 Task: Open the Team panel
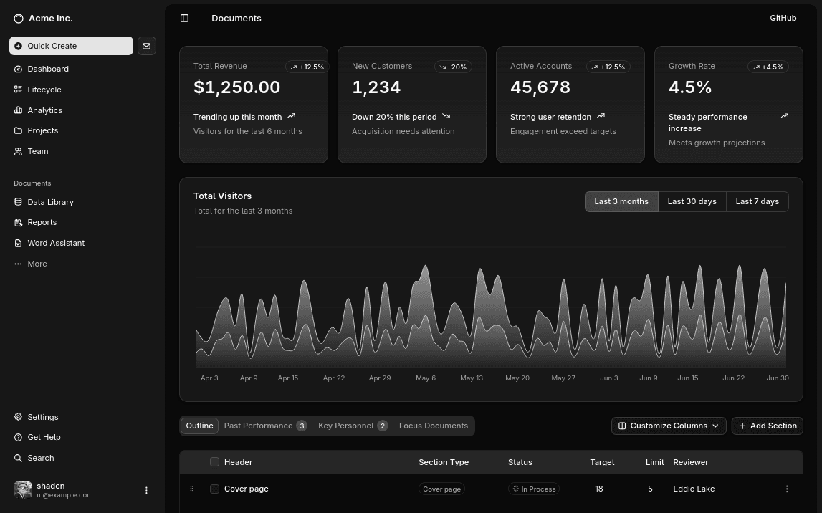pos(37,151)
